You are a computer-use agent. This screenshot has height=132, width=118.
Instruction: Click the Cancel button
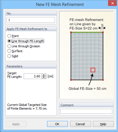click(80, 124)
